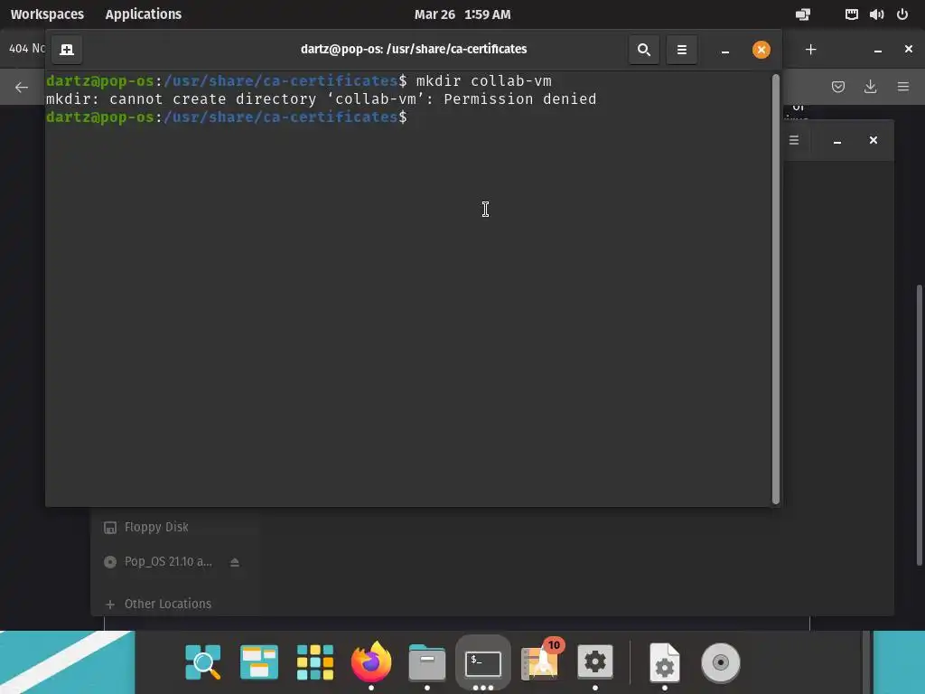Image resolution: width=925 pixels, height=694 pixels.
Task: Open the network status tray icon
Action: pos(851,14)
